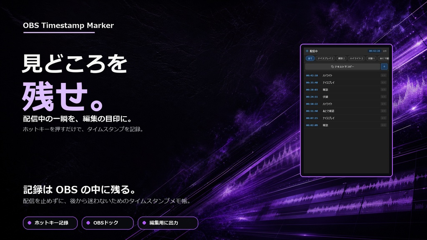Click the ナイスプレイ label at 00:07:15
The image size is (427, 240).
point(329,118)
